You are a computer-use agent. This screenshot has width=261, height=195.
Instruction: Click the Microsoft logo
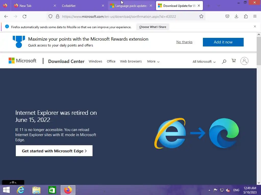click(x=22, y=61)
